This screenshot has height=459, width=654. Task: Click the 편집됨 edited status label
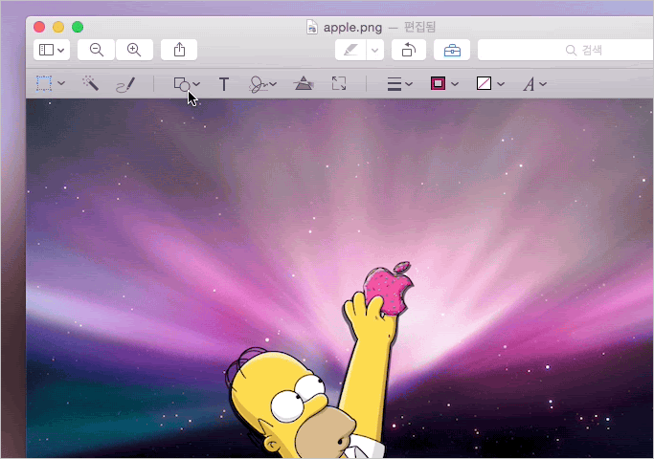click(419, 27)
